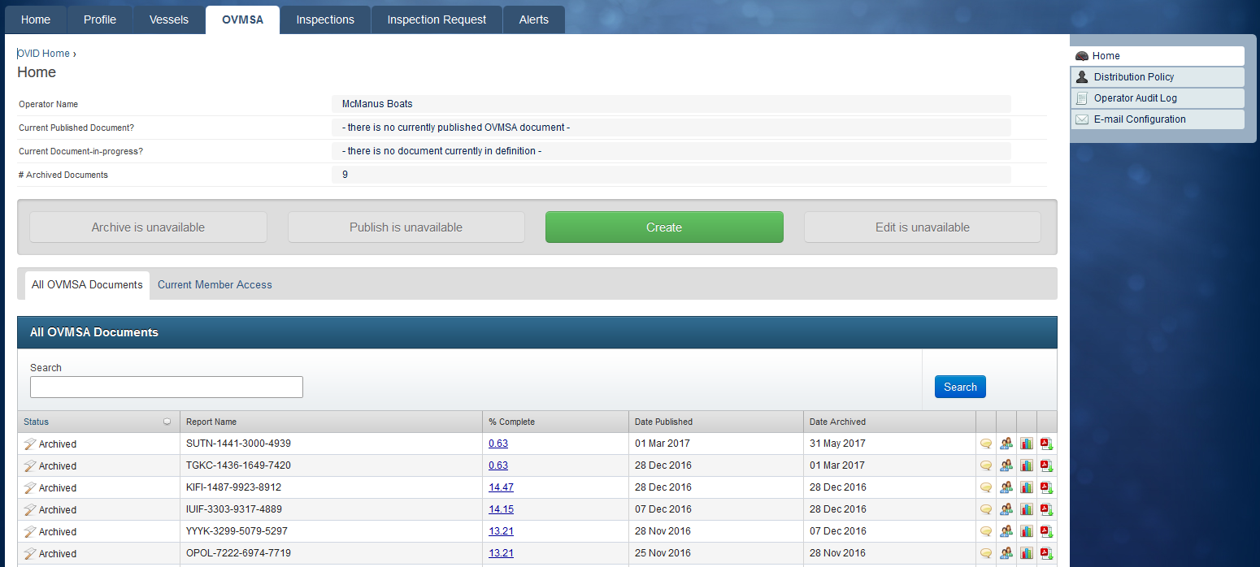Image resolution: width=1260 pixels, height=567 pixels.
Task: Open the Vessels tab
Action: (168, 19)
